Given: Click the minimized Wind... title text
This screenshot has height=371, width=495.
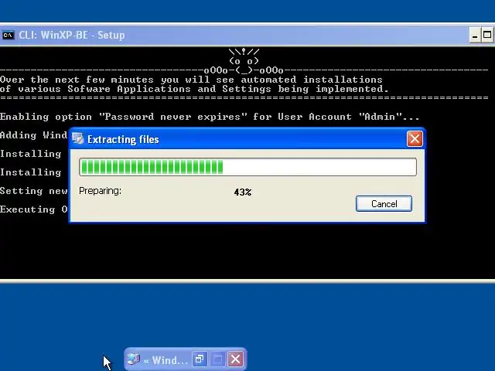Looking at the screenshot, I should 166,360.
